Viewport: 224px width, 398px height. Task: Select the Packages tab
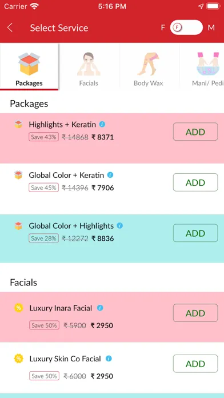(x=29, y=66)
